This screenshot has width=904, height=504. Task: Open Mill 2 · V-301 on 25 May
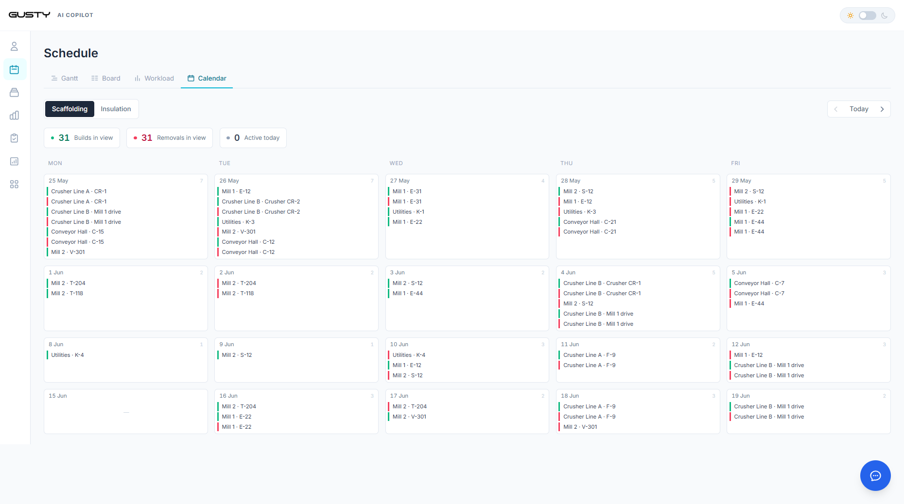[x=126, y=252]
